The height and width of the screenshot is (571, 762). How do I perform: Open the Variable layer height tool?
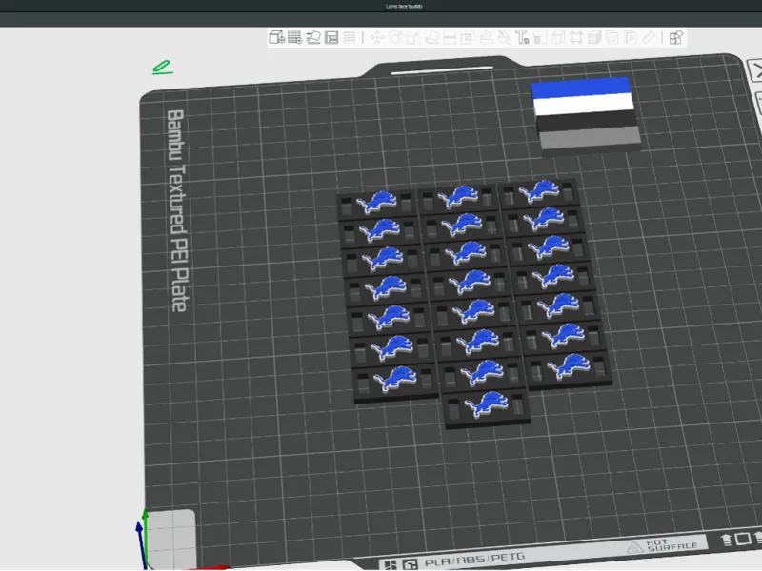350,37
